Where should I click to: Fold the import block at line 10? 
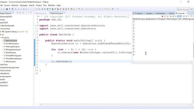tap(38, 25)
